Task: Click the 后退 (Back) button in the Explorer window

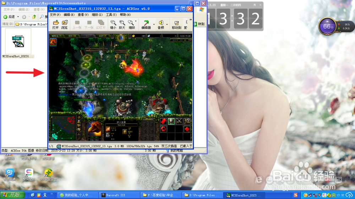Action: [9, 17]
